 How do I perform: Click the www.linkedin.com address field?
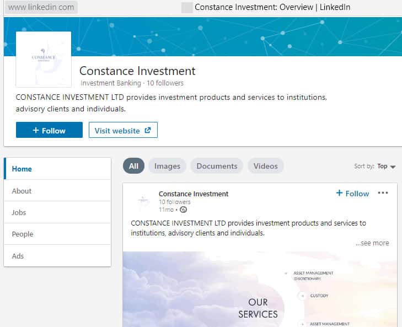click(41, 7)
